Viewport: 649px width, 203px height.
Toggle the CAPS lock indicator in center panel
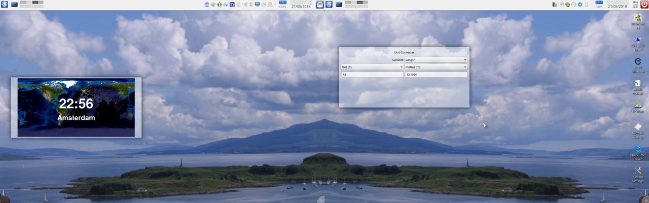point(282,7)
